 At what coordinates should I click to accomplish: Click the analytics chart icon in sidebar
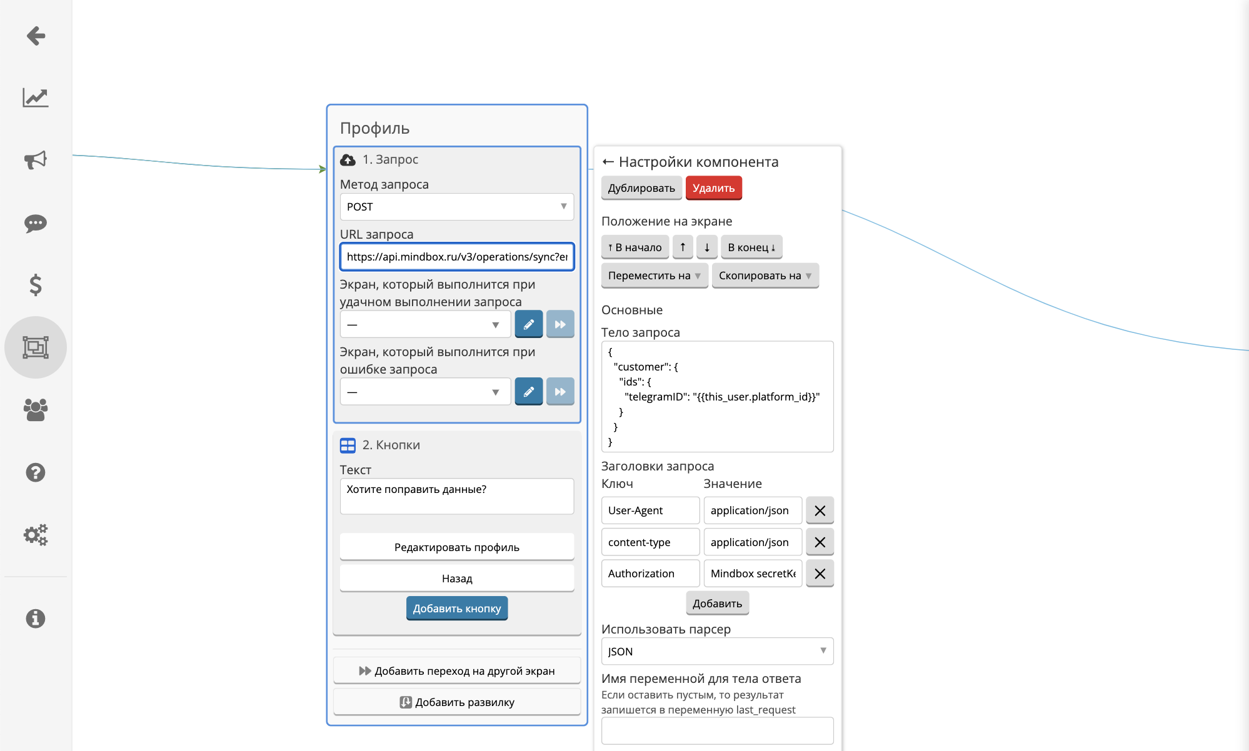[x=36, y=98]
